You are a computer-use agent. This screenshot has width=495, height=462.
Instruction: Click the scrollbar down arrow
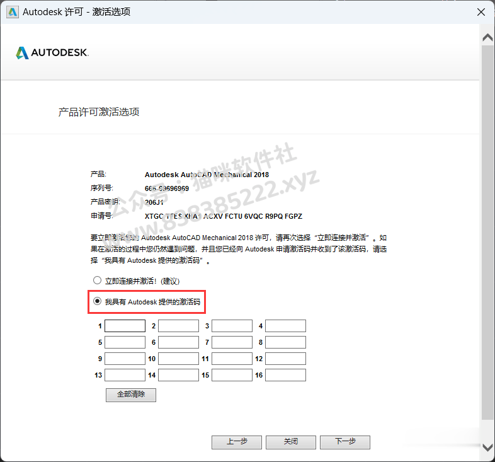point(487,448)
